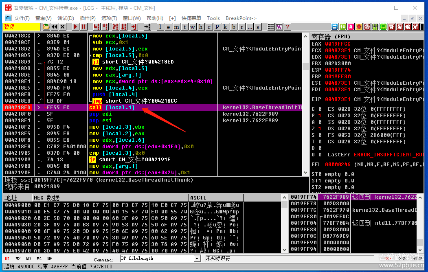Show Log window with 'l' button

click(x=160, y=27)
